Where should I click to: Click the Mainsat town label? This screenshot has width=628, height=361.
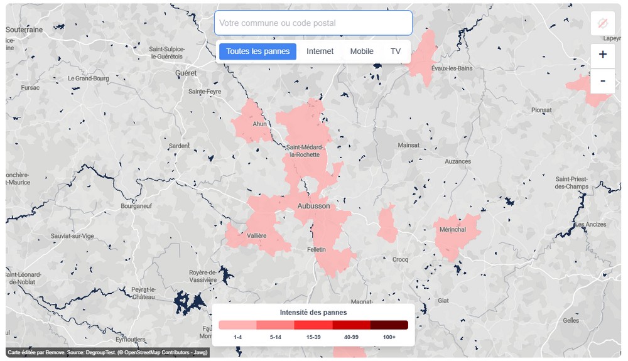(x=409, y=145)
